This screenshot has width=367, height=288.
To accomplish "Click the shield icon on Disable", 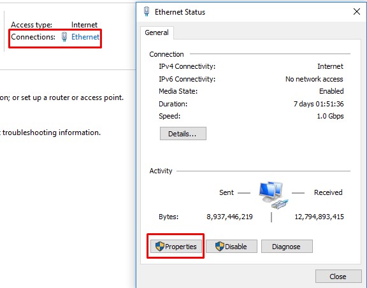I will [x=220, y=247].
